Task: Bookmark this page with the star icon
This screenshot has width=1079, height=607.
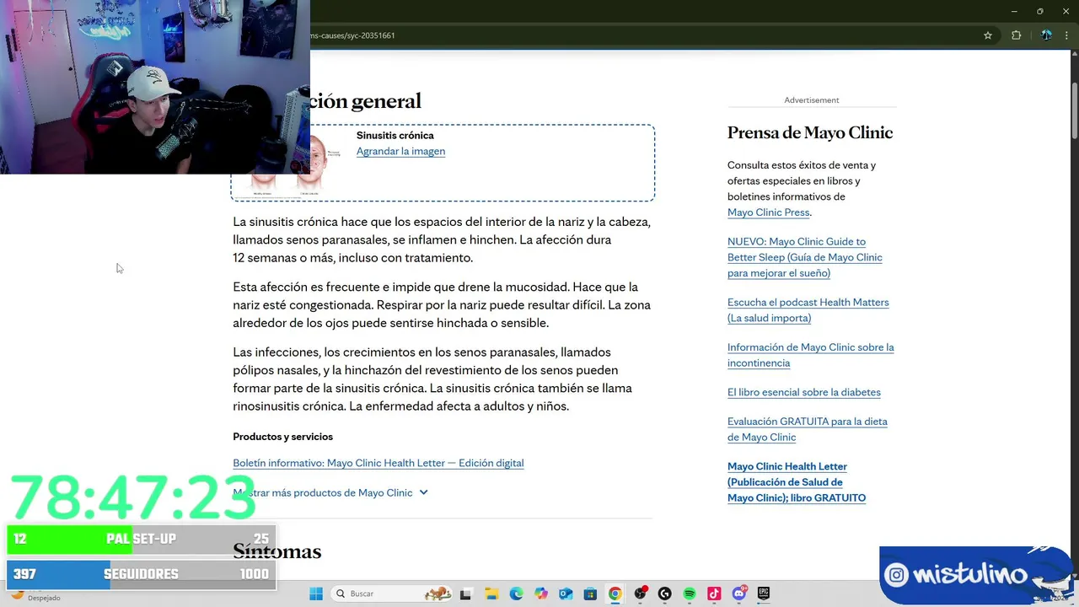Action: [988, 35]
